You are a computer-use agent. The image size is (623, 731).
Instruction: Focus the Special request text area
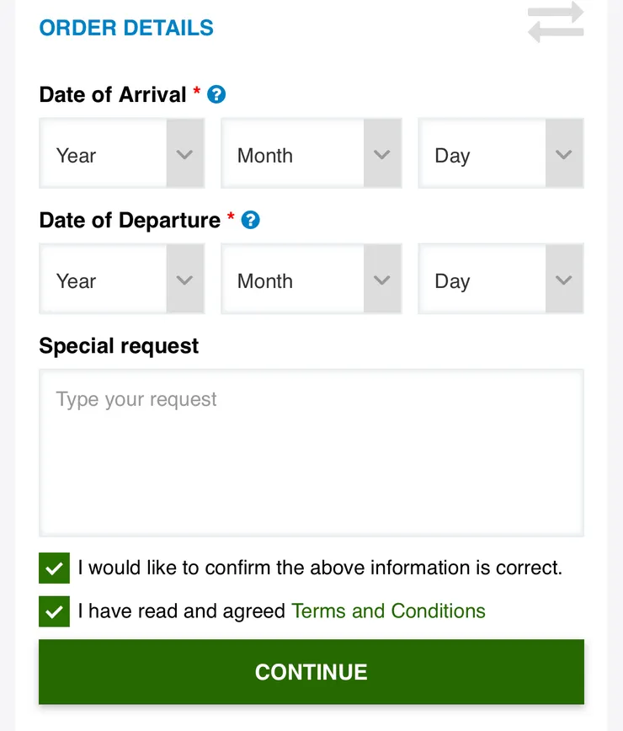(311, 452)
